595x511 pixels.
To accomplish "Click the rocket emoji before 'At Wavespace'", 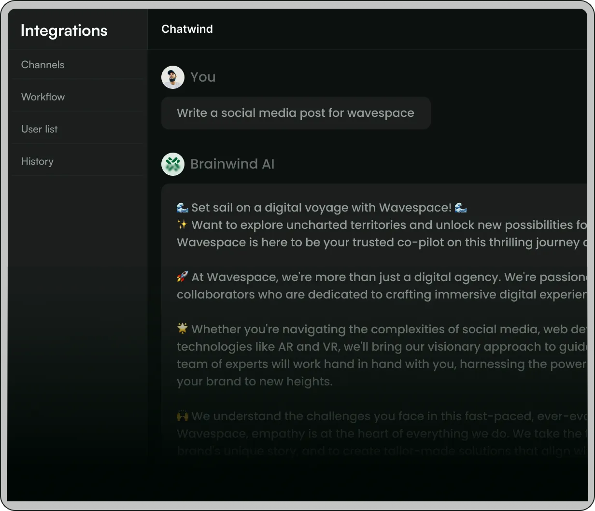I will pos(182,277).
